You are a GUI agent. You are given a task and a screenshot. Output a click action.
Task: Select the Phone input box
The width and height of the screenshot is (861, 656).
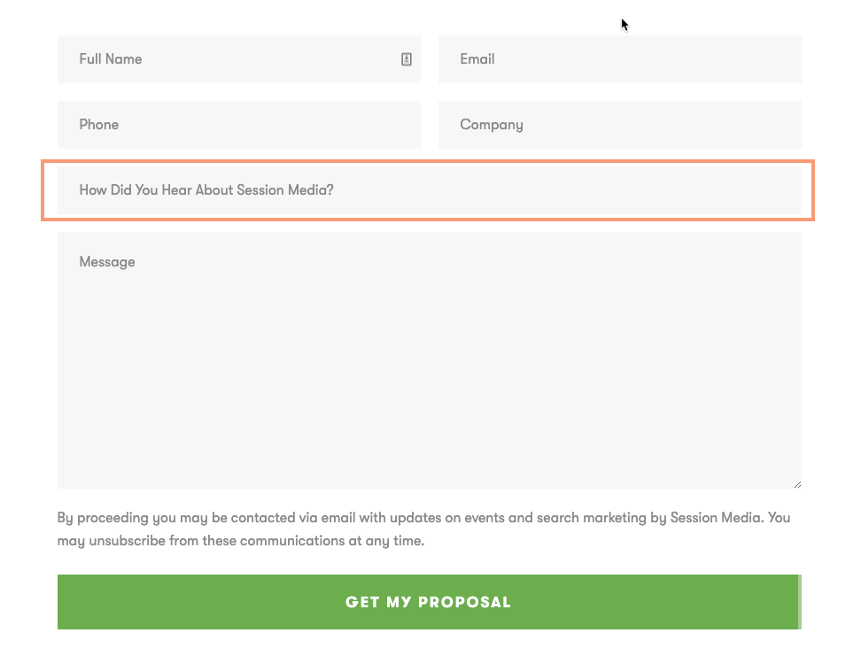coord(239,125)
